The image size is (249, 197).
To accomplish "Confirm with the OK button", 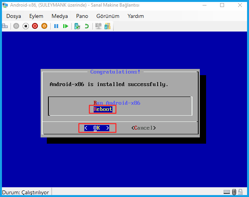I will (97, 128).
